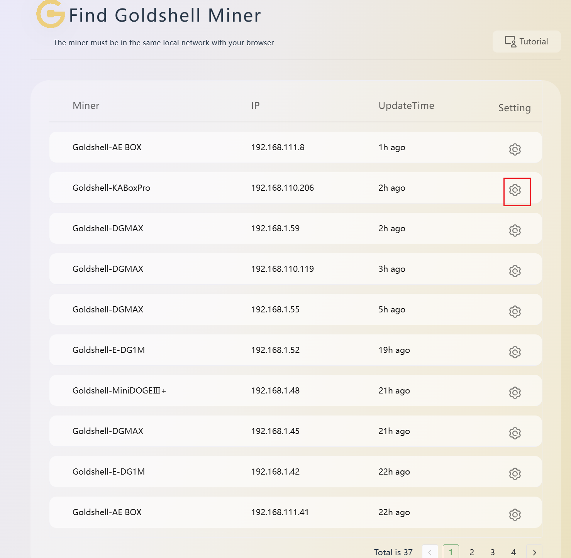Open settings gear for miner 192.168.111.8
The height and width of the screenshot is (558, 571).
pos(515,149)
